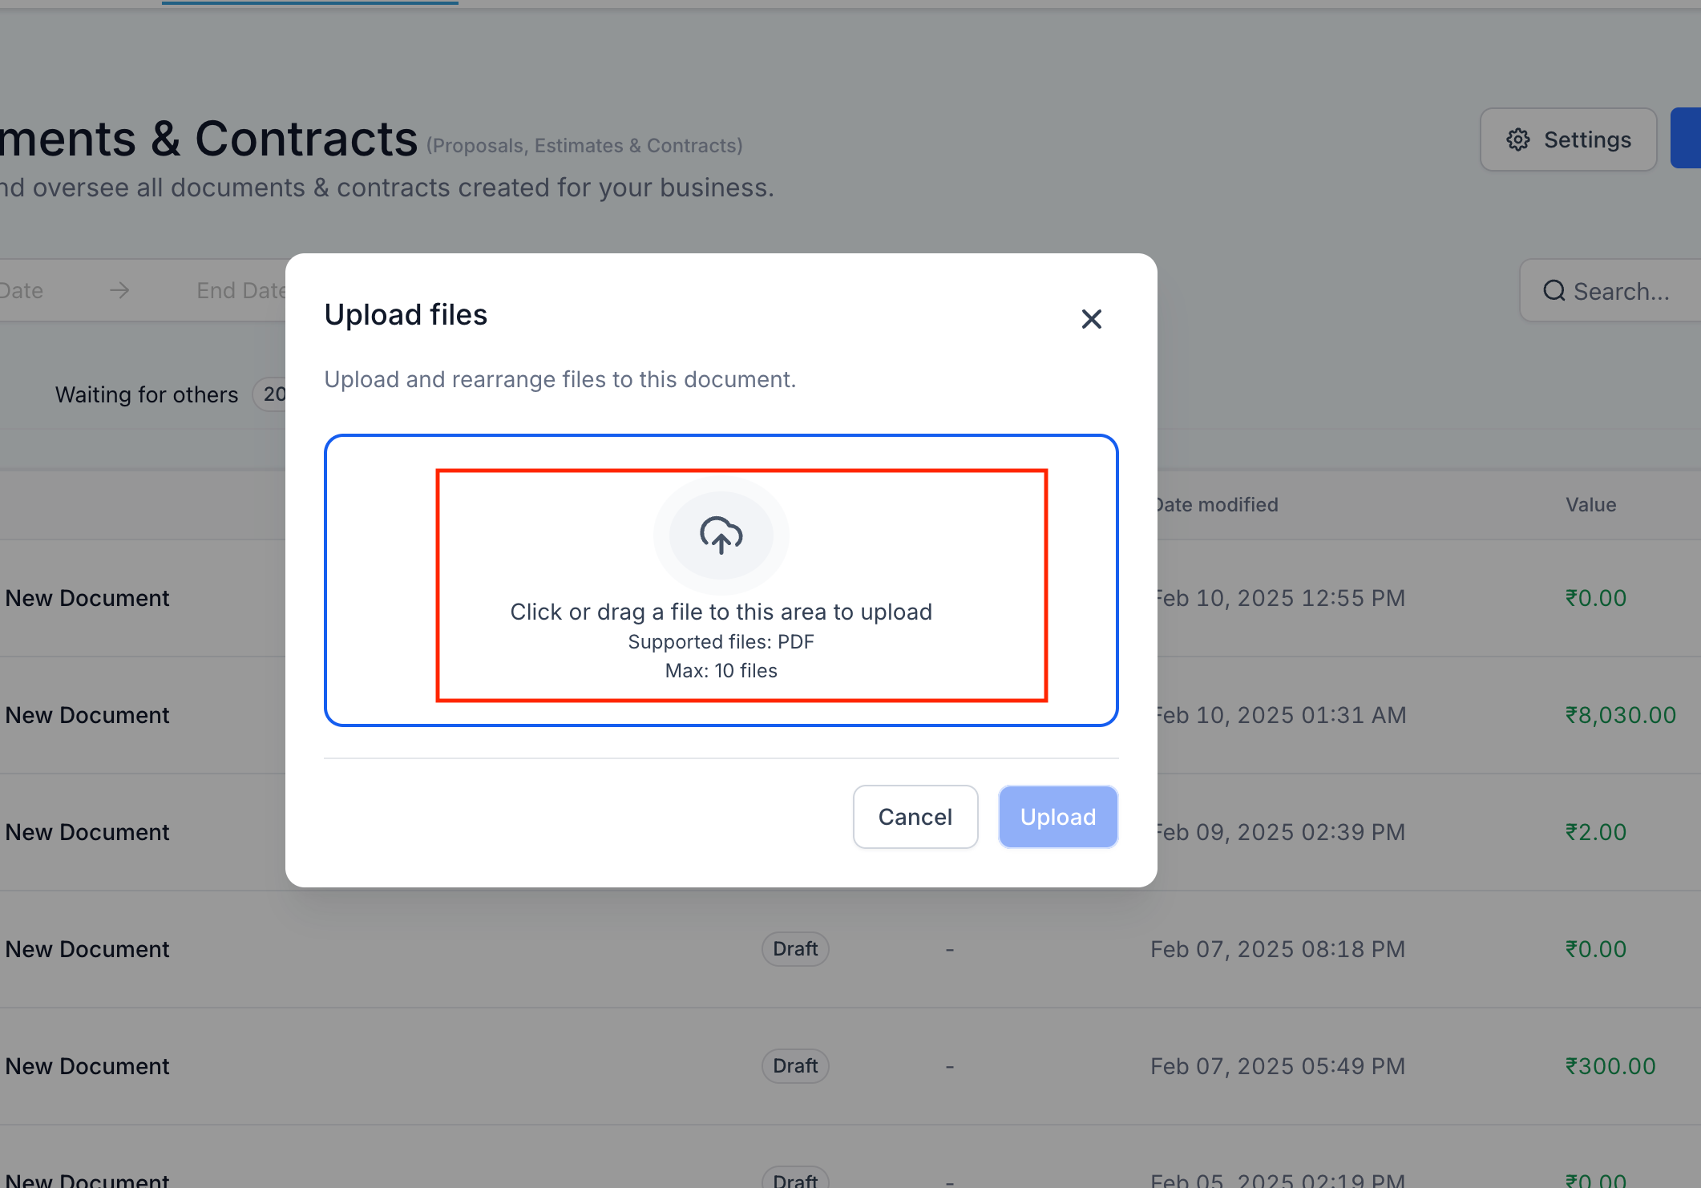Click the End Date field
The image size is (1701, 1188).
click(x=240, y=290)
